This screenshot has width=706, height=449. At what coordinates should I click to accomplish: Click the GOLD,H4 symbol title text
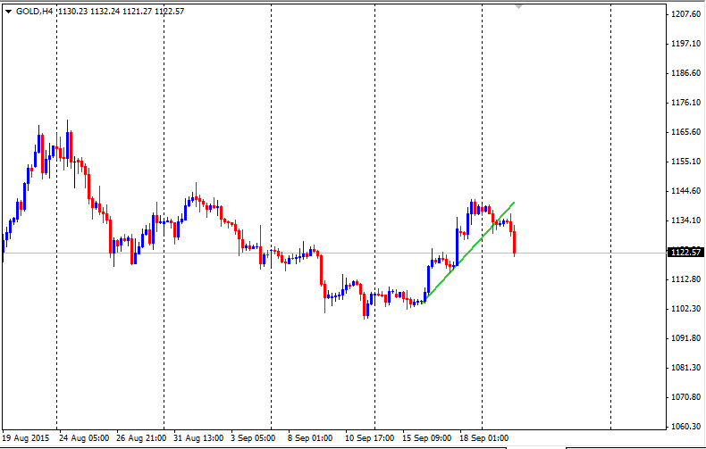[34, 12]
